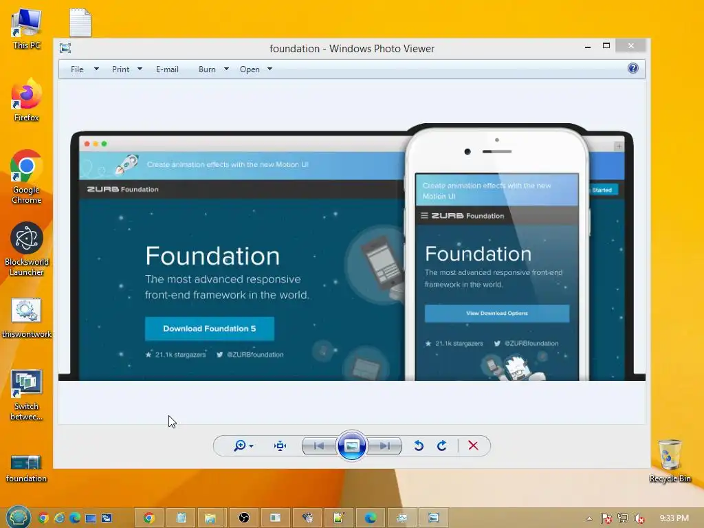Image resolution: width=704 pixels, height=528 pixels.
Task: Open the Action Center flag icon
Action: [x=606, y=518]
